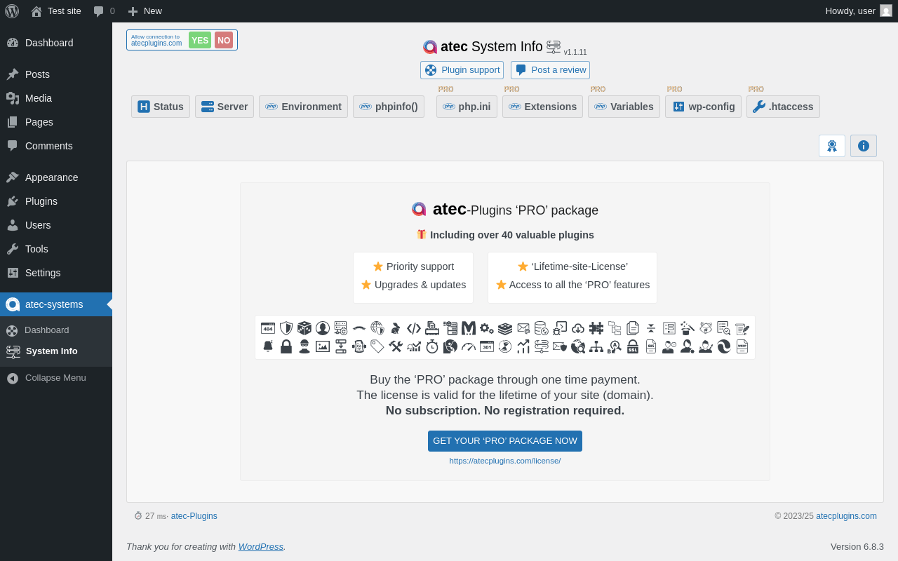Click the SSL lock plugin icon
This screenshot has width=898, height=561.
point(633,346)
